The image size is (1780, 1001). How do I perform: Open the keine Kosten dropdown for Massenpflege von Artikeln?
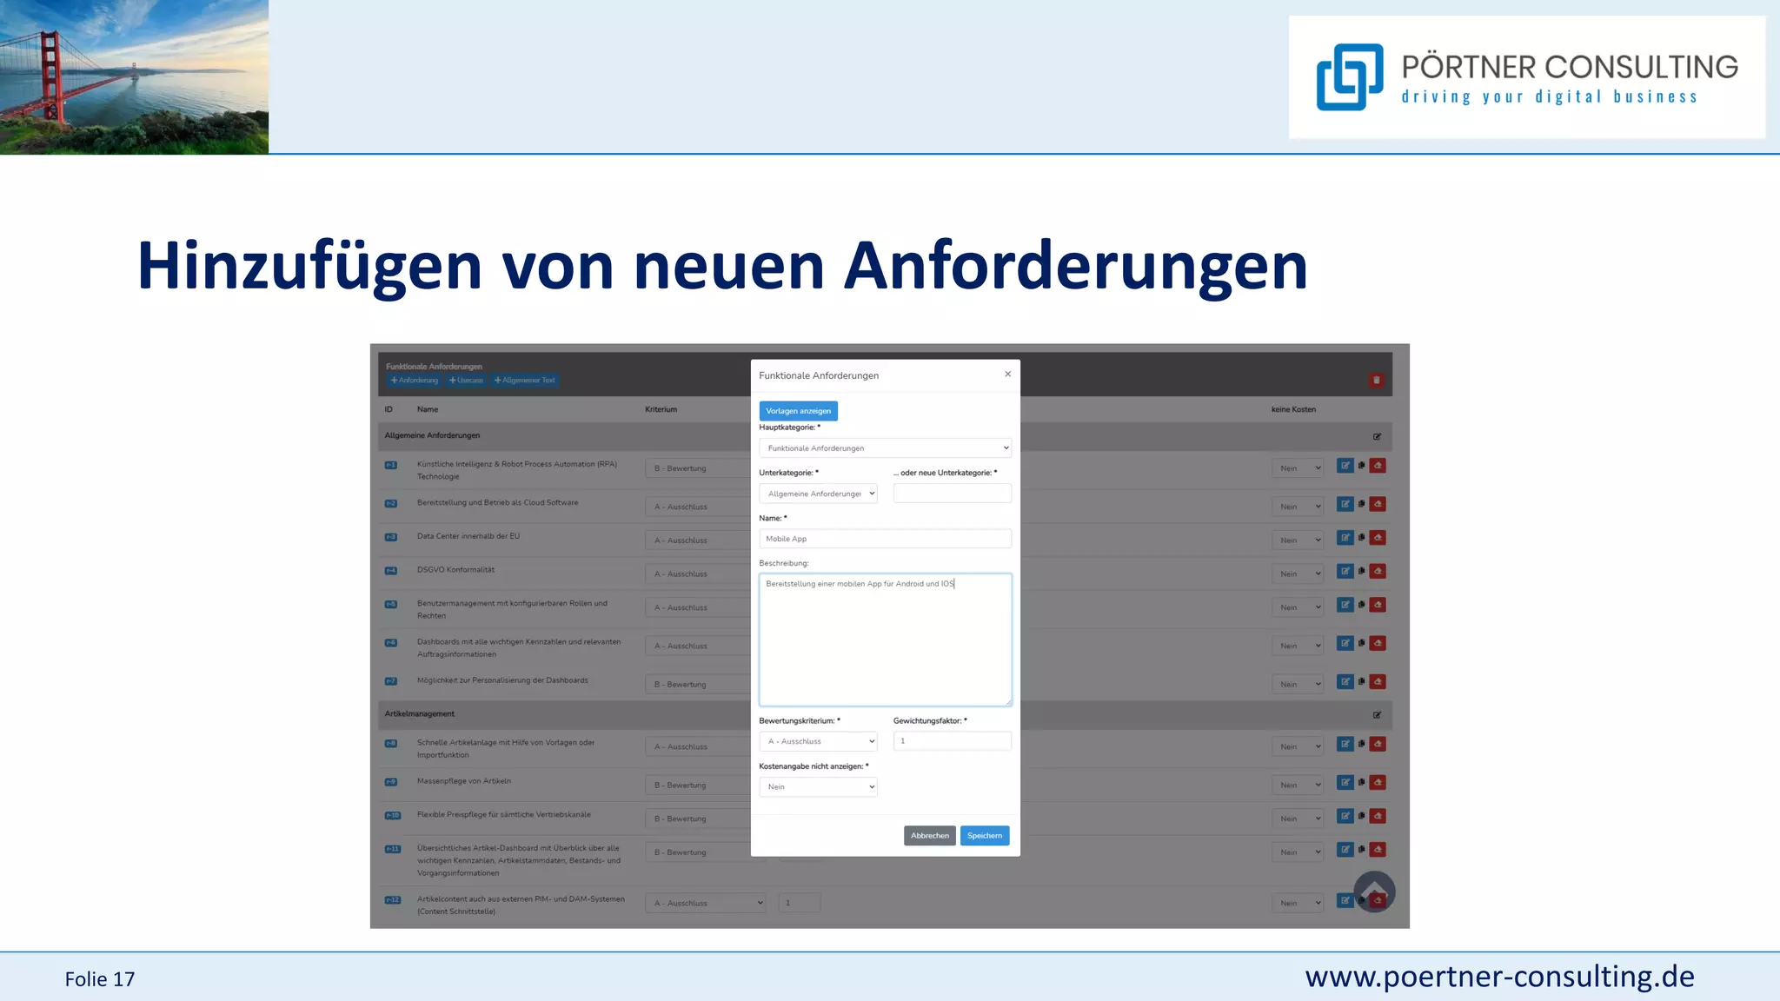point(1298,786)
